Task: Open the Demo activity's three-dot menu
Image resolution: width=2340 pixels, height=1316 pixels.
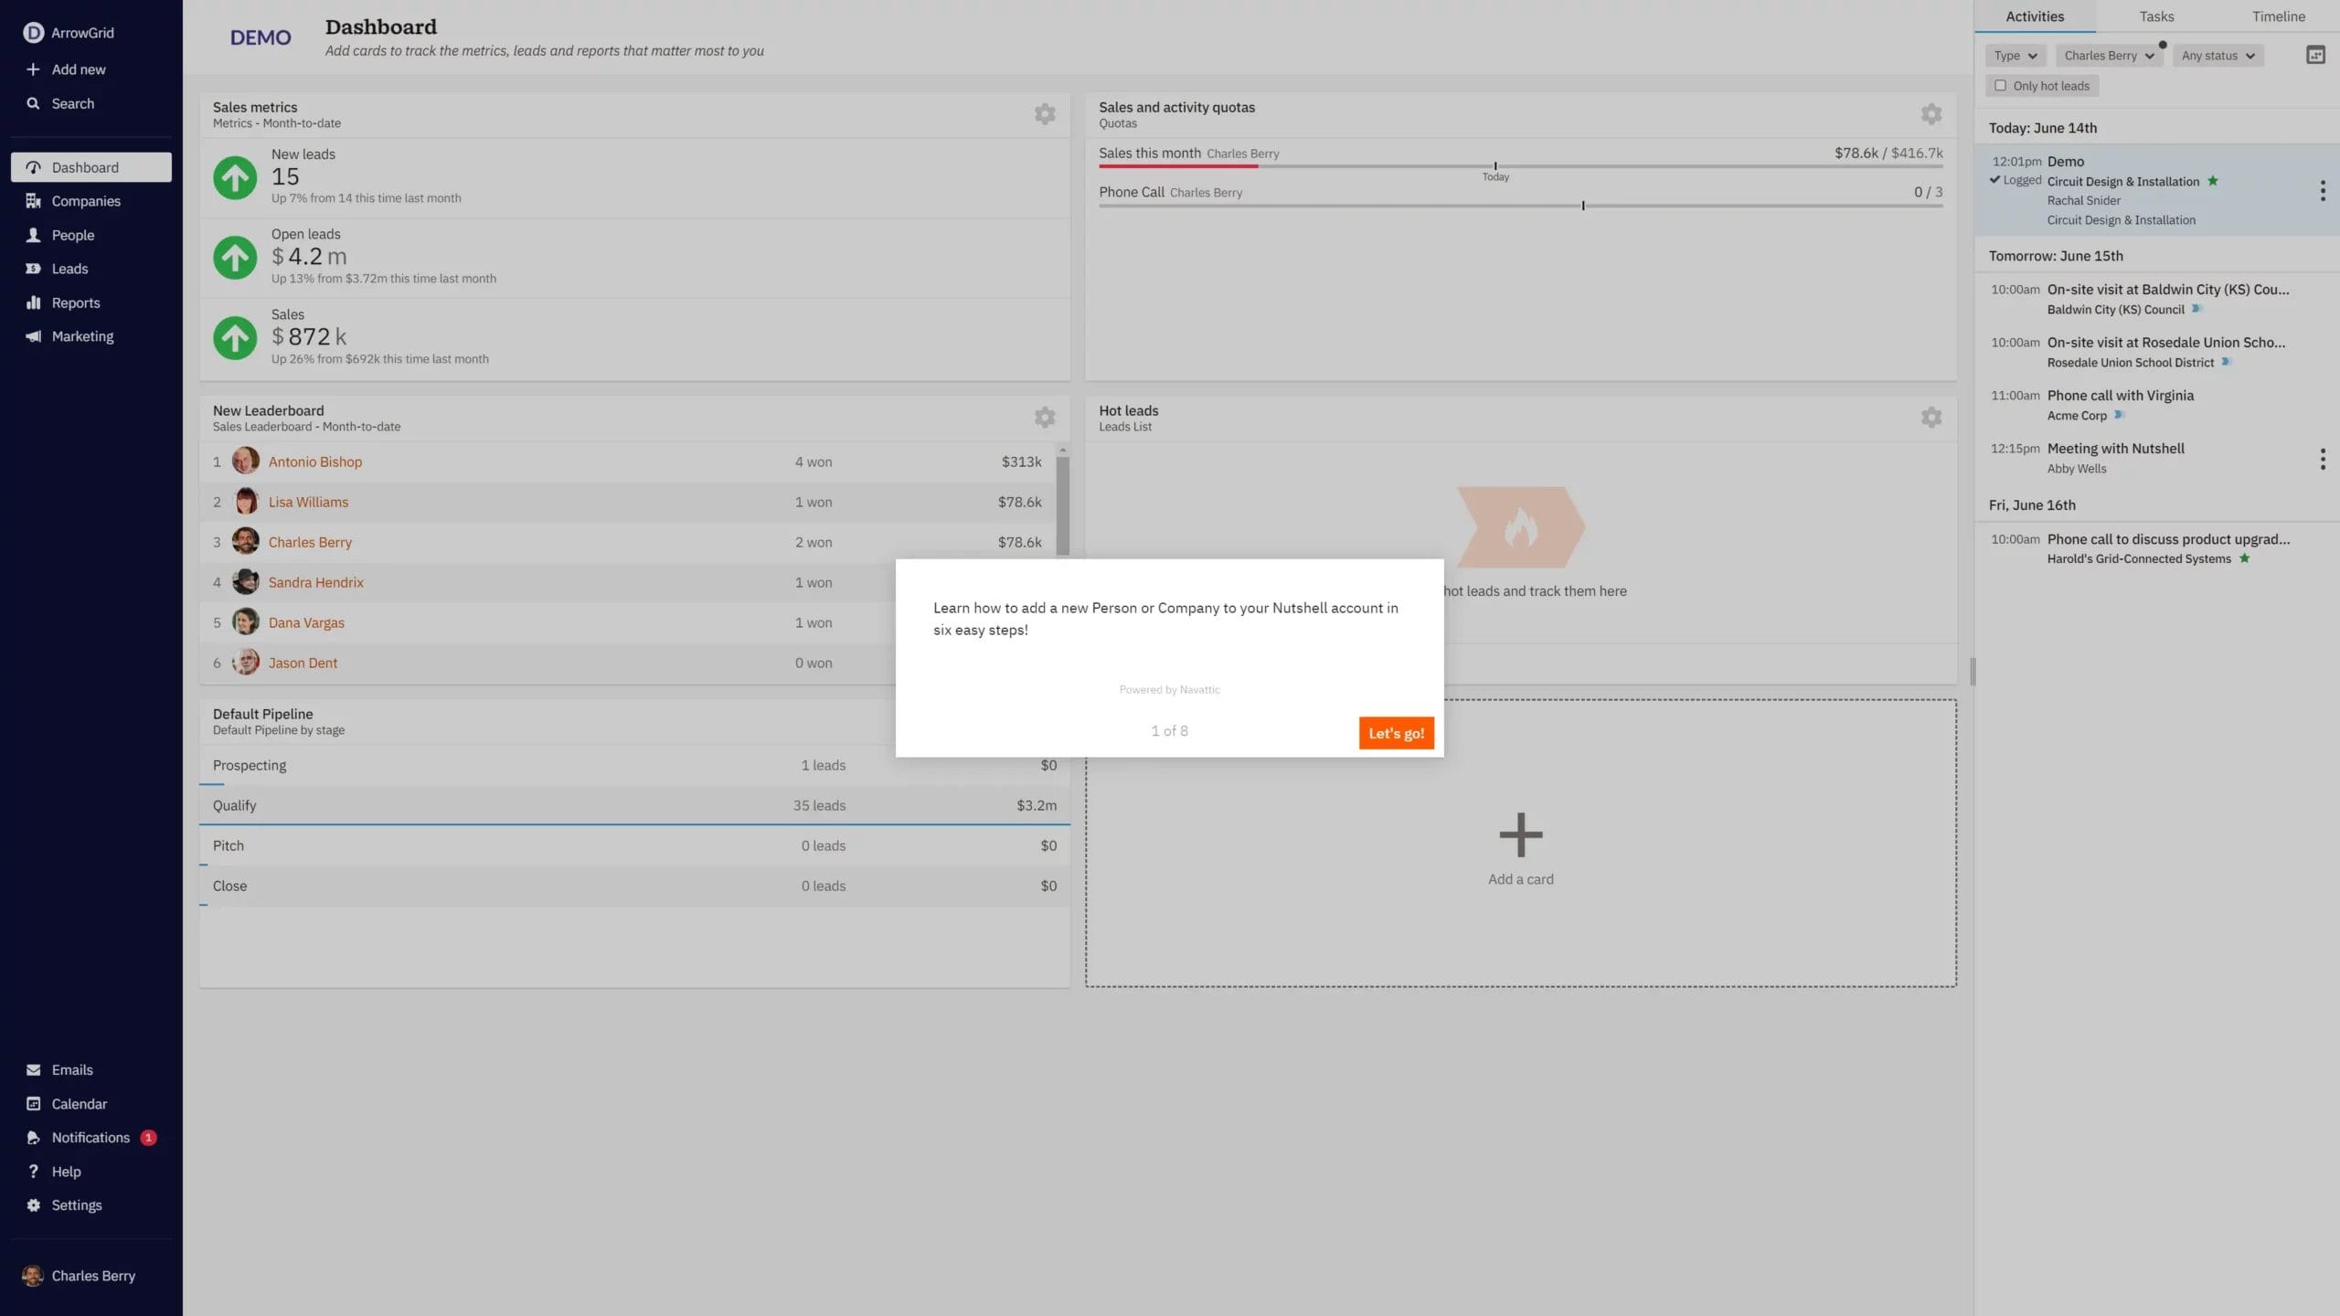Action: point(2323,190)
